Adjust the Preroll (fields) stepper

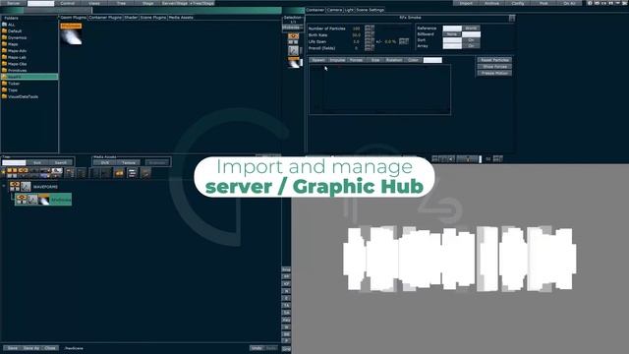[x=370, y=48]
